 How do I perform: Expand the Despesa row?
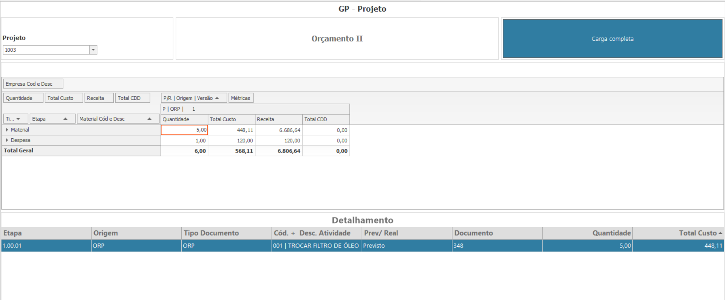click(x=7, y=140)
